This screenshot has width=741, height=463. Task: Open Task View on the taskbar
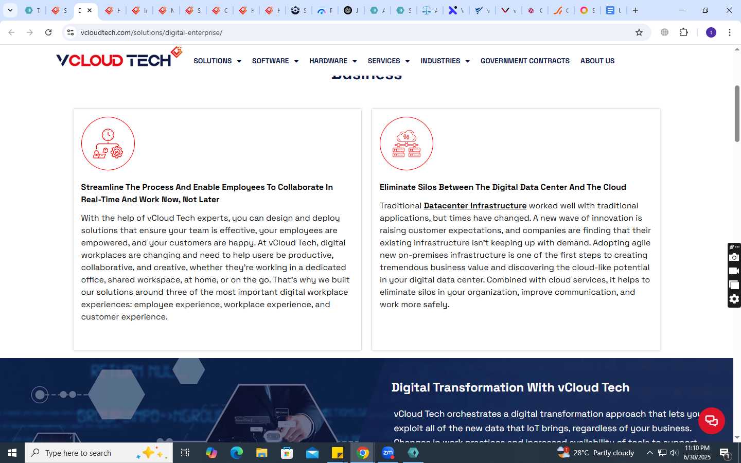tap(185, 453)
